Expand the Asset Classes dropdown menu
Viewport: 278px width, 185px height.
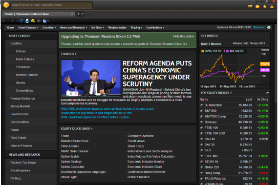click(28, 27)
